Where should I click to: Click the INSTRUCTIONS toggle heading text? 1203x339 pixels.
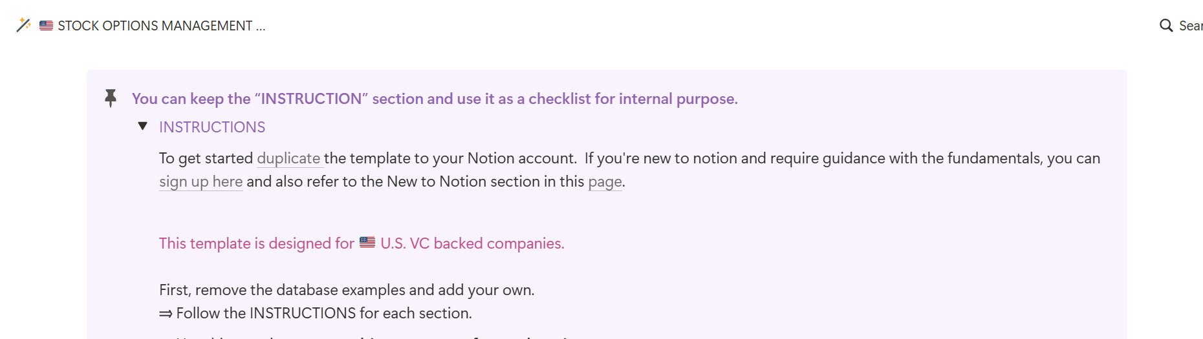click(x=212, y=127)
